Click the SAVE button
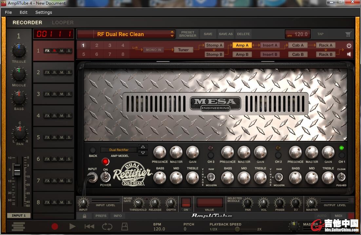This screenshot has width=361, height=235. click(208, 34)
